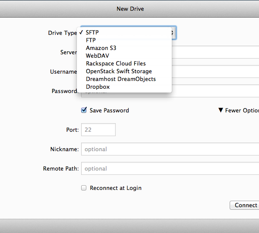
Task: Choose Dropbox as the drive type
Action: click(x=98, y=87)
